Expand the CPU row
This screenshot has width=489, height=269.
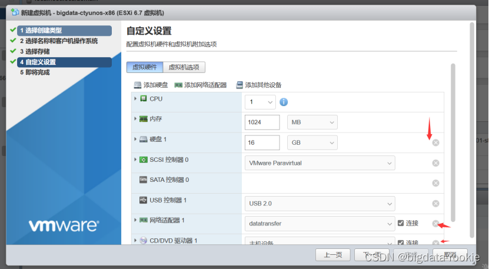click(x=135, y=99)
